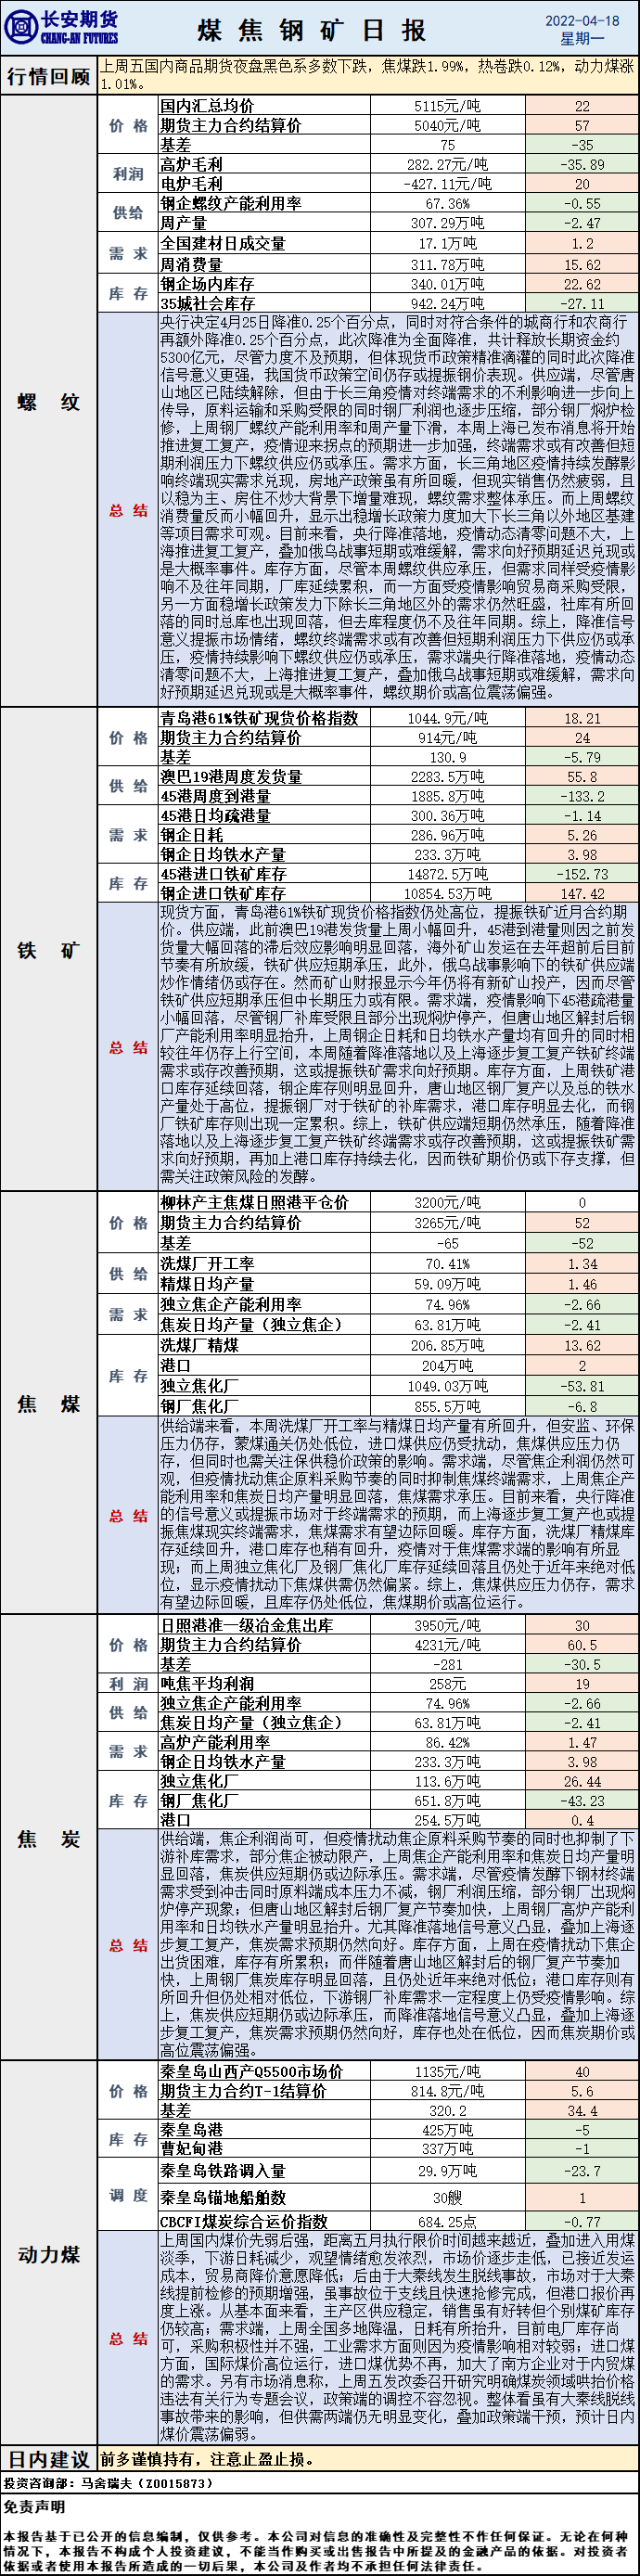Viewport: 640px width, 2576px height.
Task: Click the 青岛港61%铁矿现货价格指数 label
Action: [259, 718]
